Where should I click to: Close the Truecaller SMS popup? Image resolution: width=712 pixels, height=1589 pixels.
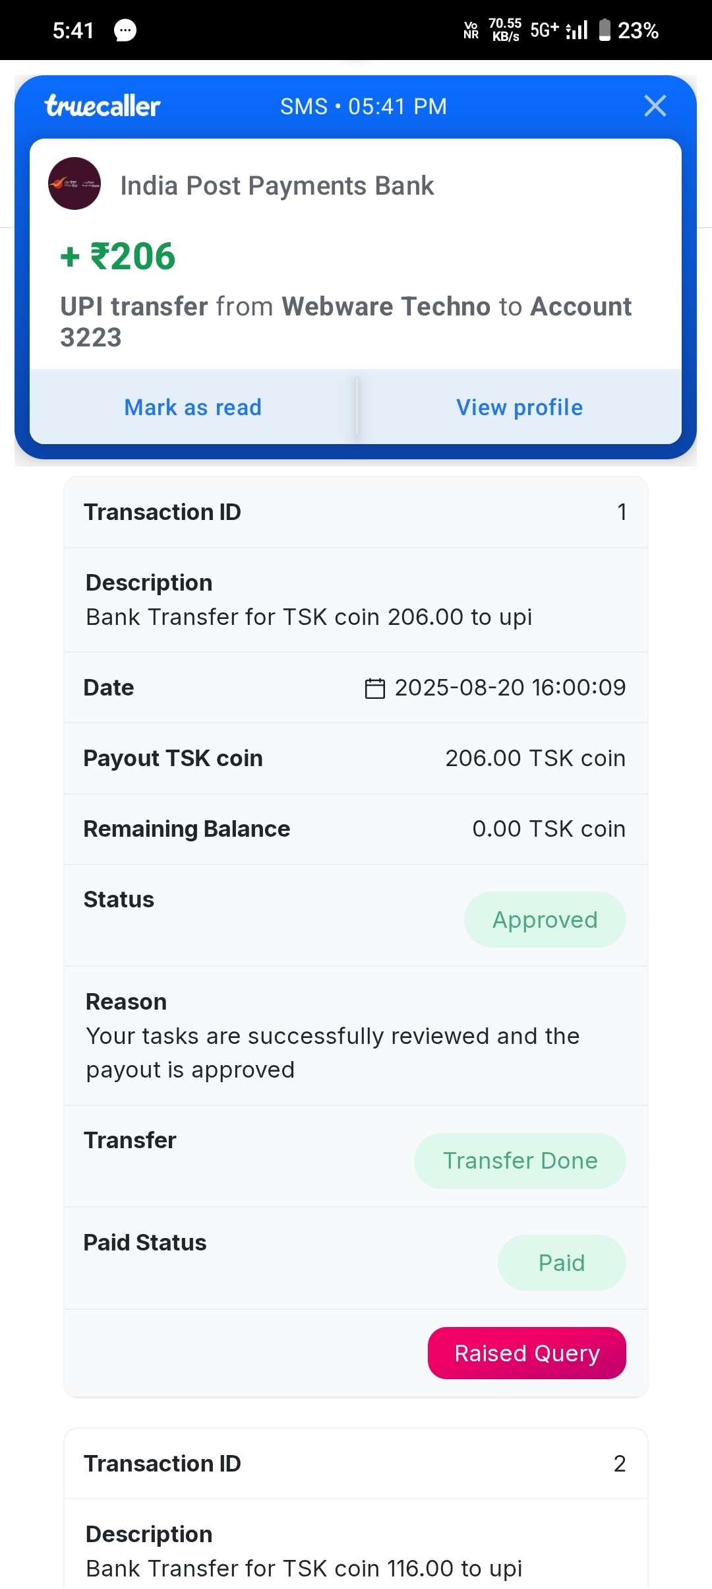click(655, 106)
